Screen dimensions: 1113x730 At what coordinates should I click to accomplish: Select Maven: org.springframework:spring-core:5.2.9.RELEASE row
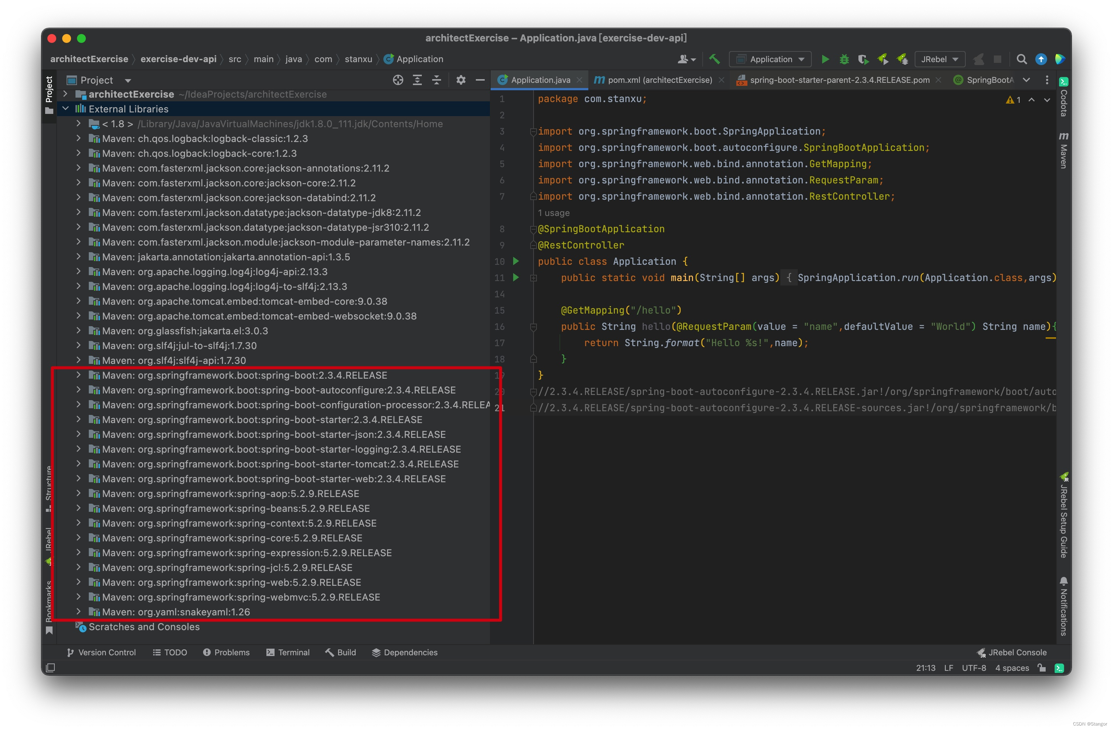point(273,538)
